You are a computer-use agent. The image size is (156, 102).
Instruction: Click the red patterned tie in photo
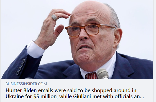91,76
